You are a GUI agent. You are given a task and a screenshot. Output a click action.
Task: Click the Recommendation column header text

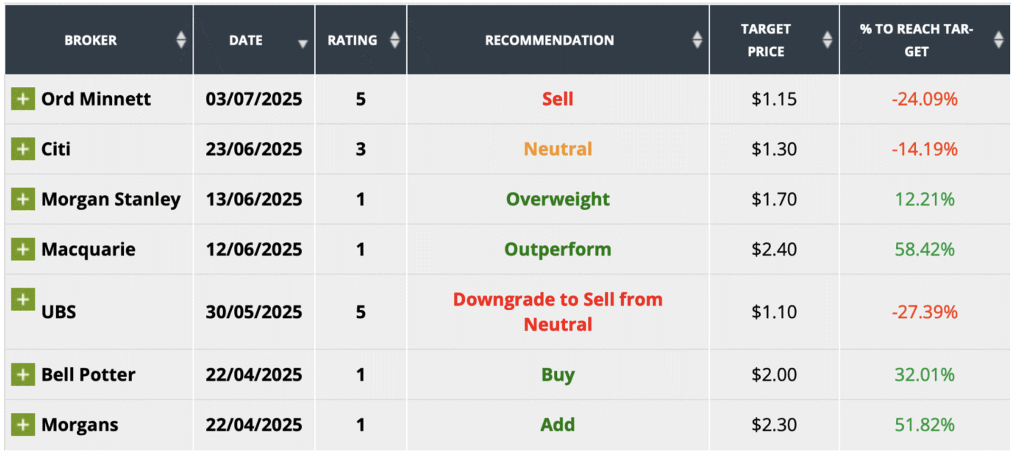click(x=549, y=40)
